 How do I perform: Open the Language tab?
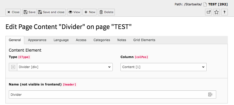click(x=61, y=40)
